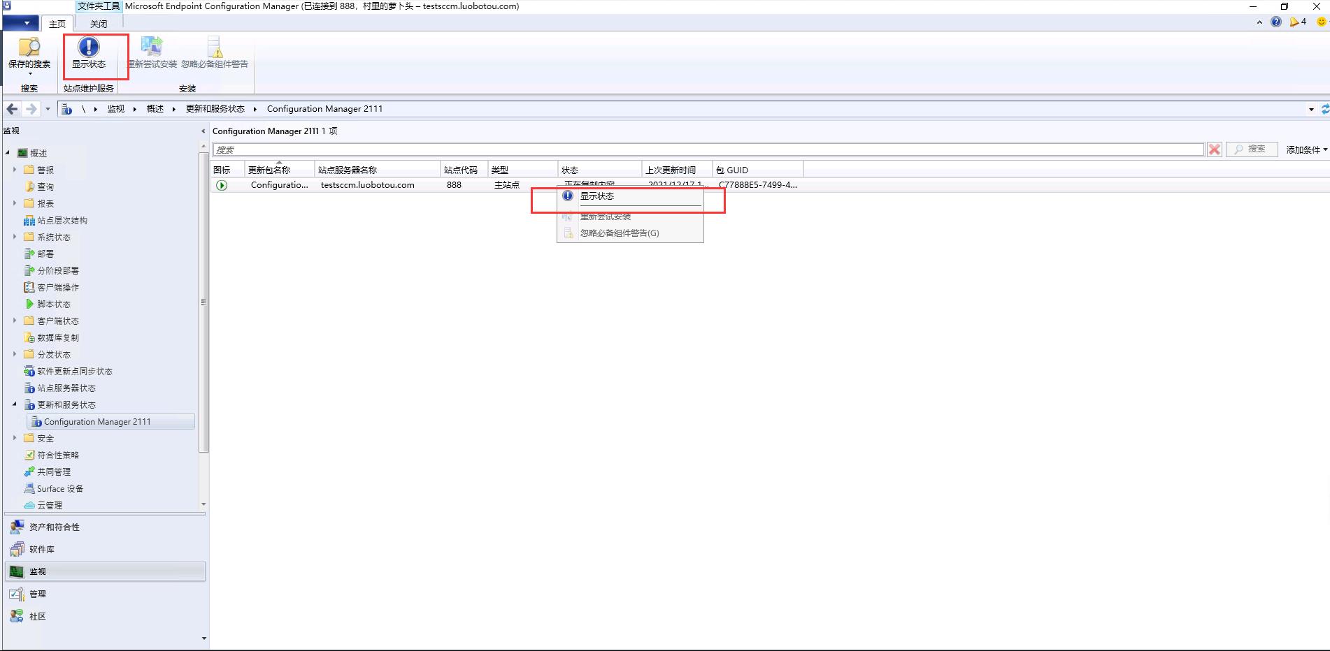Image resolution: width=1330 pixels, height=651 pixels.
Task: Collapse the 更新和服务状态 tree node
Action: 15,404
